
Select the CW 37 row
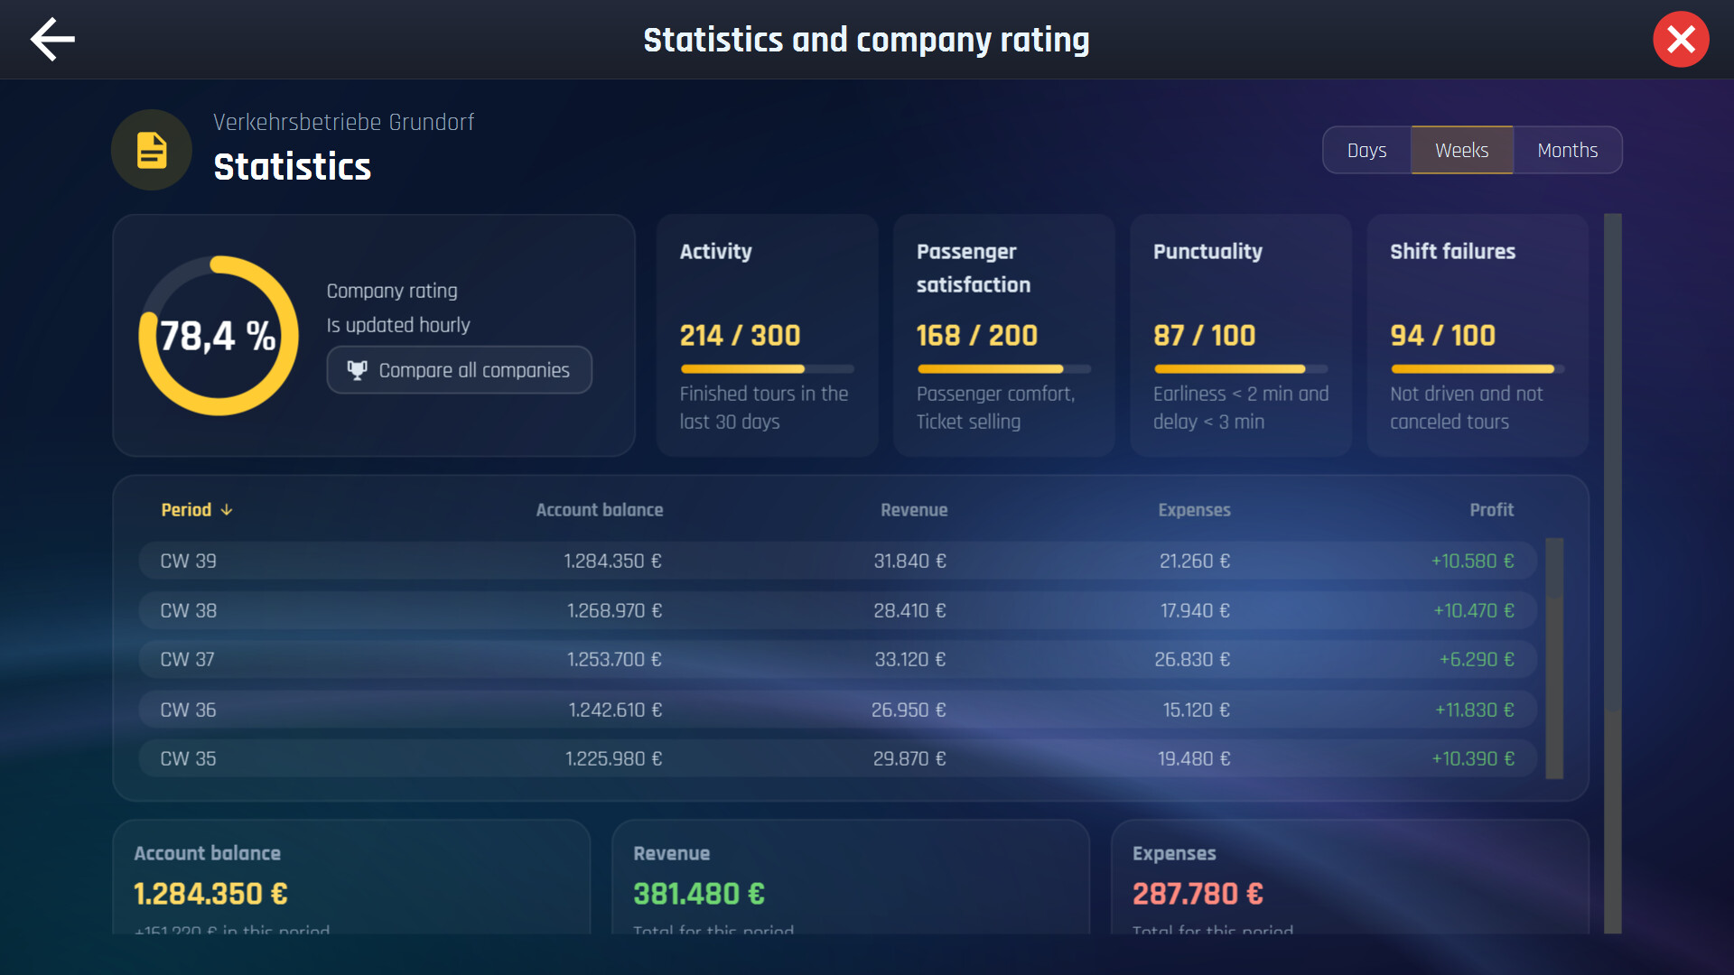pyautogui.click(x=838, y=660)
